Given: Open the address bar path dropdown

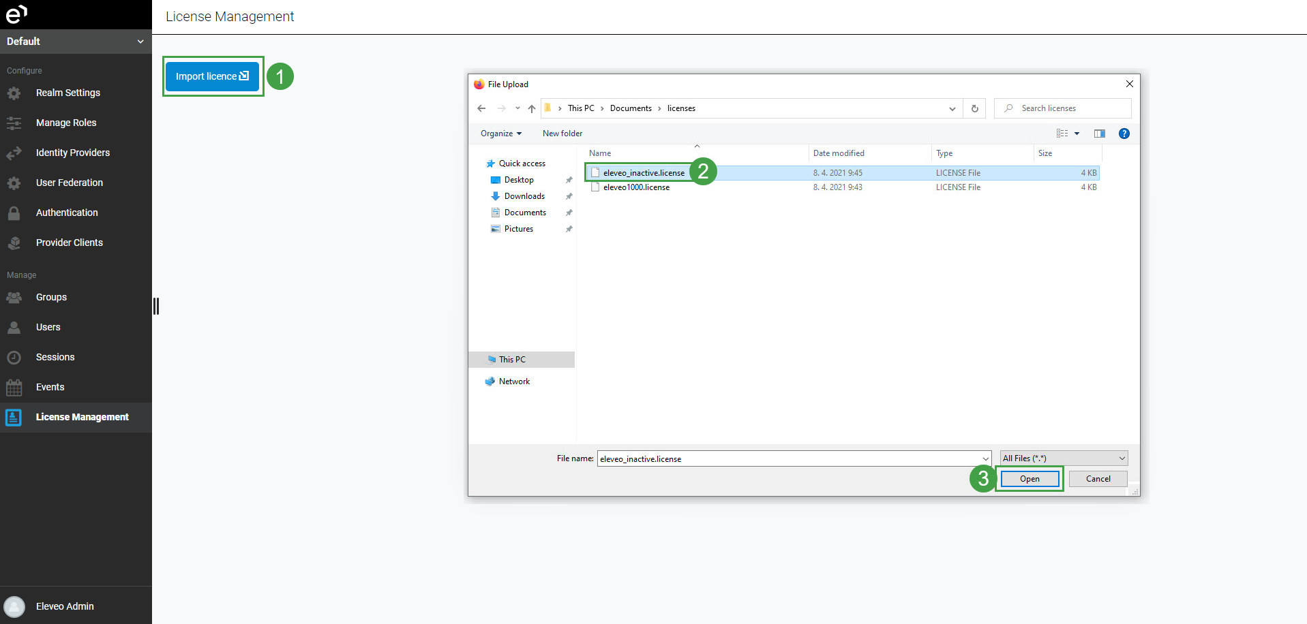Looking at the screenshot, I should tap(952, 108).
